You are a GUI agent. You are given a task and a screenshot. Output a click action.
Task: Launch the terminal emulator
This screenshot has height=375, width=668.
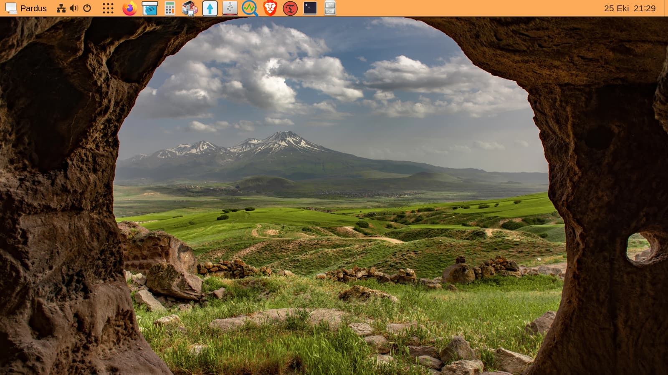310,8
